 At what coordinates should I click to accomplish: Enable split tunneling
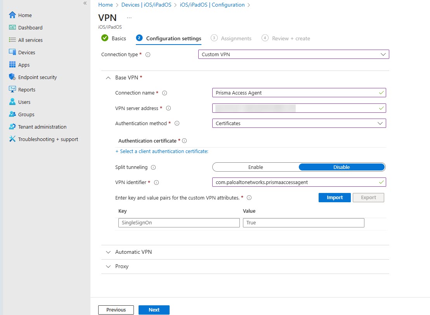click(x=255, y=167)
